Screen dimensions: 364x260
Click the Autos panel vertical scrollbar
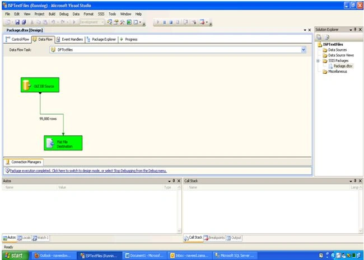coord(179,209)
